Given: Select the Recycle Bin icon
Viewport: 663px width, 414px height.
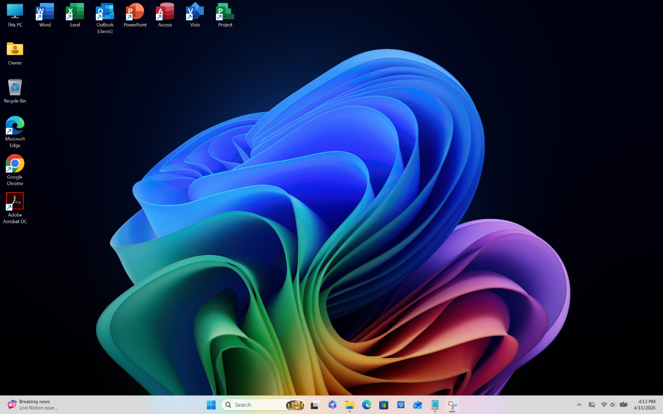Looking at the screenshot, I should pyautogui.click(x=15, y=91).
